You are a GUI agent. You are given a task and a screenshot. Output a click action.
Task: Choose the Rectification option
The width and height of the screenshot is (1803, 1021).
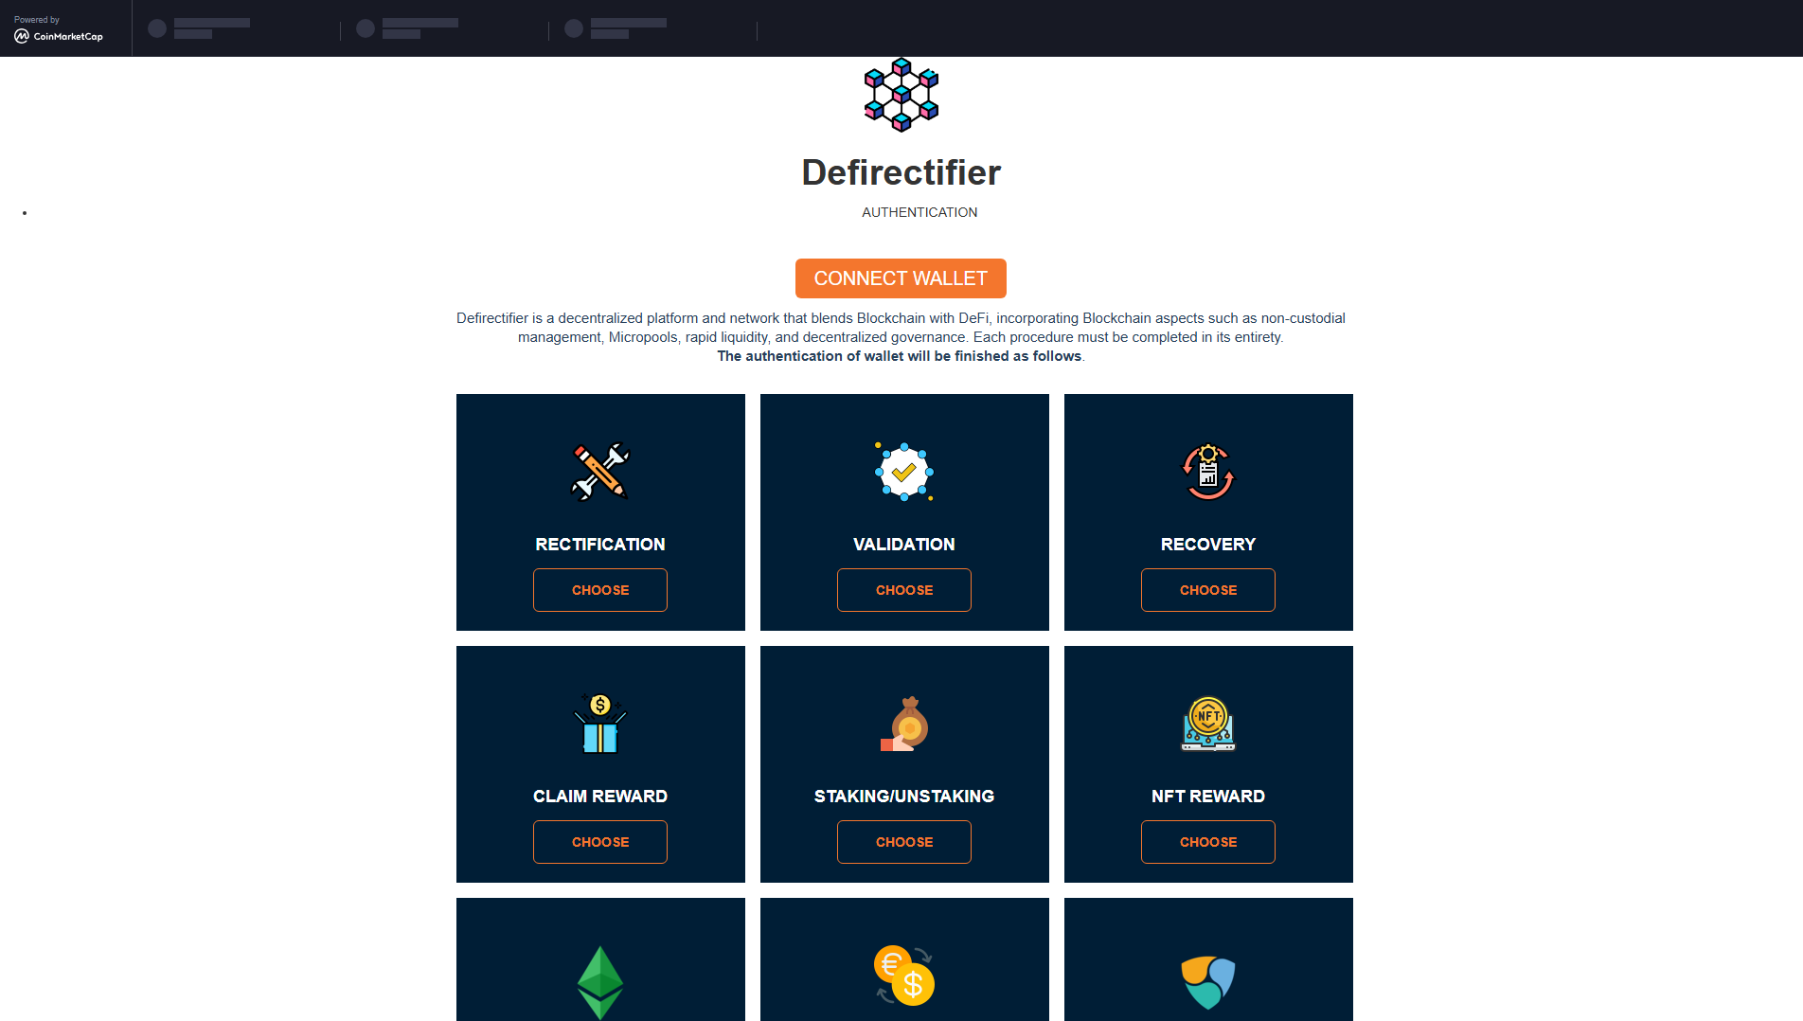pyautogui.click(x=600, y=590)
